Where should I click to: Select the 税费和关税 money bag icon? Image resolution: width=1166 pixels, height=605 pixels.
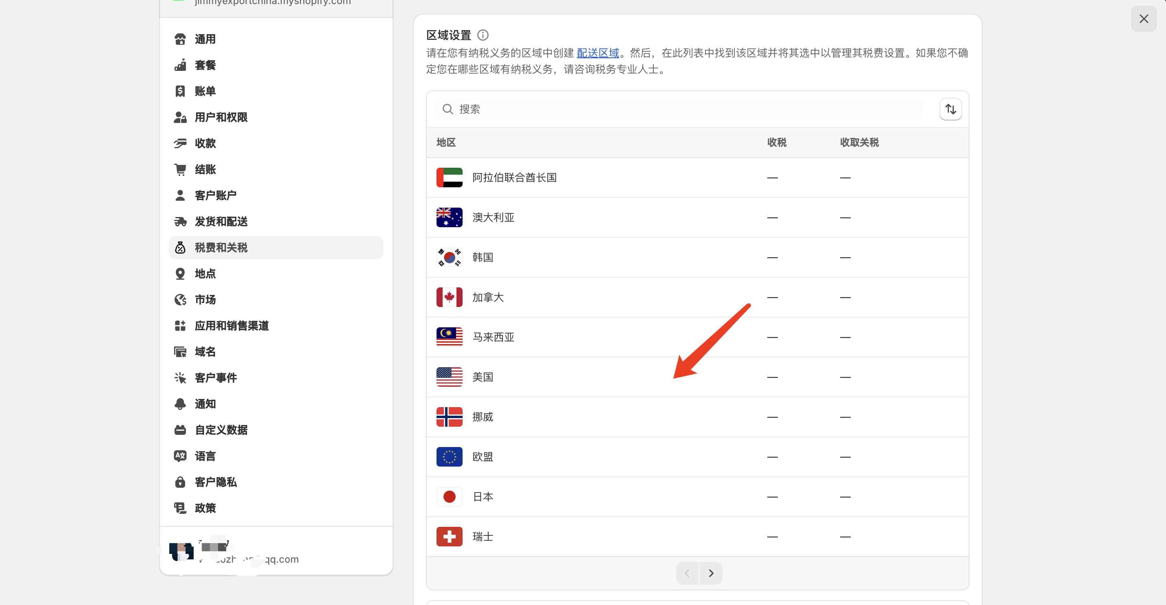pyautogui.click(x=180, y=248)
